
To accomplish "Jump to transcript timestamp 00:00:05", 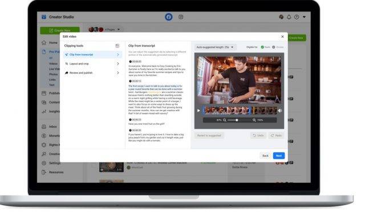I will point(135,62).
